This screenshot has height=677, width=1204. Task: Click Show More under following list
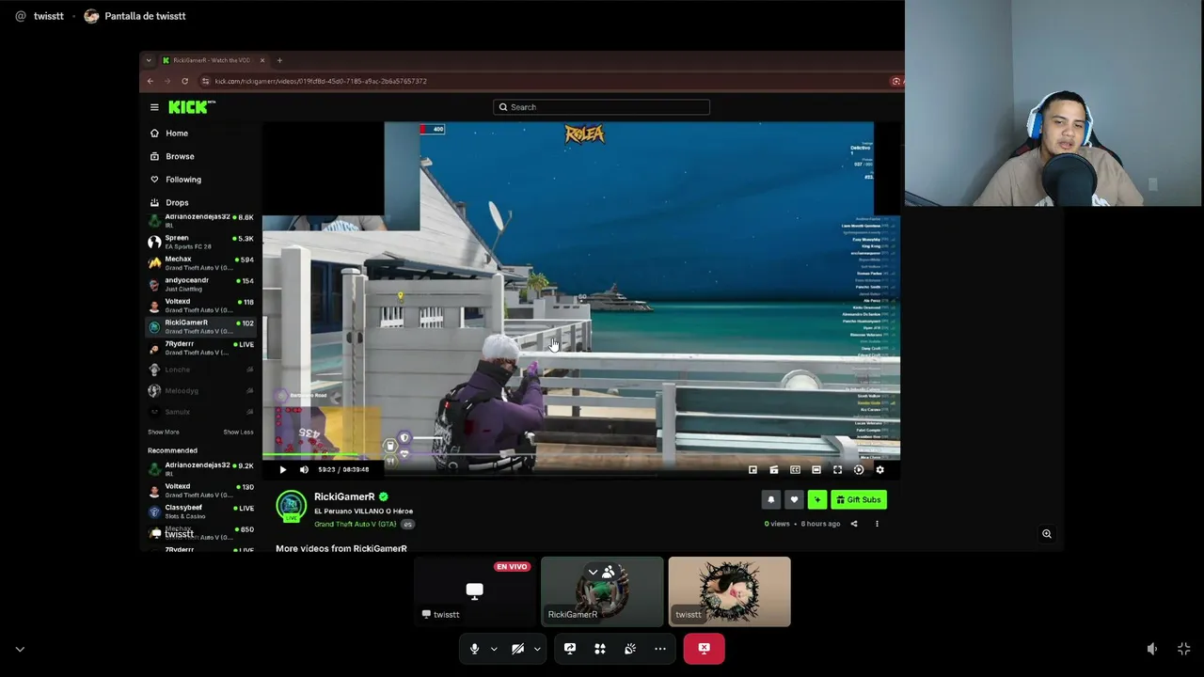coord(164,432)
